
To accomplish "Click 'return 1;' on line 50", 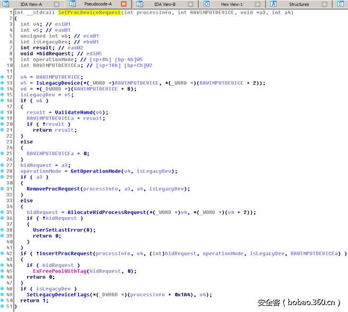I will (x=34, y=300).
